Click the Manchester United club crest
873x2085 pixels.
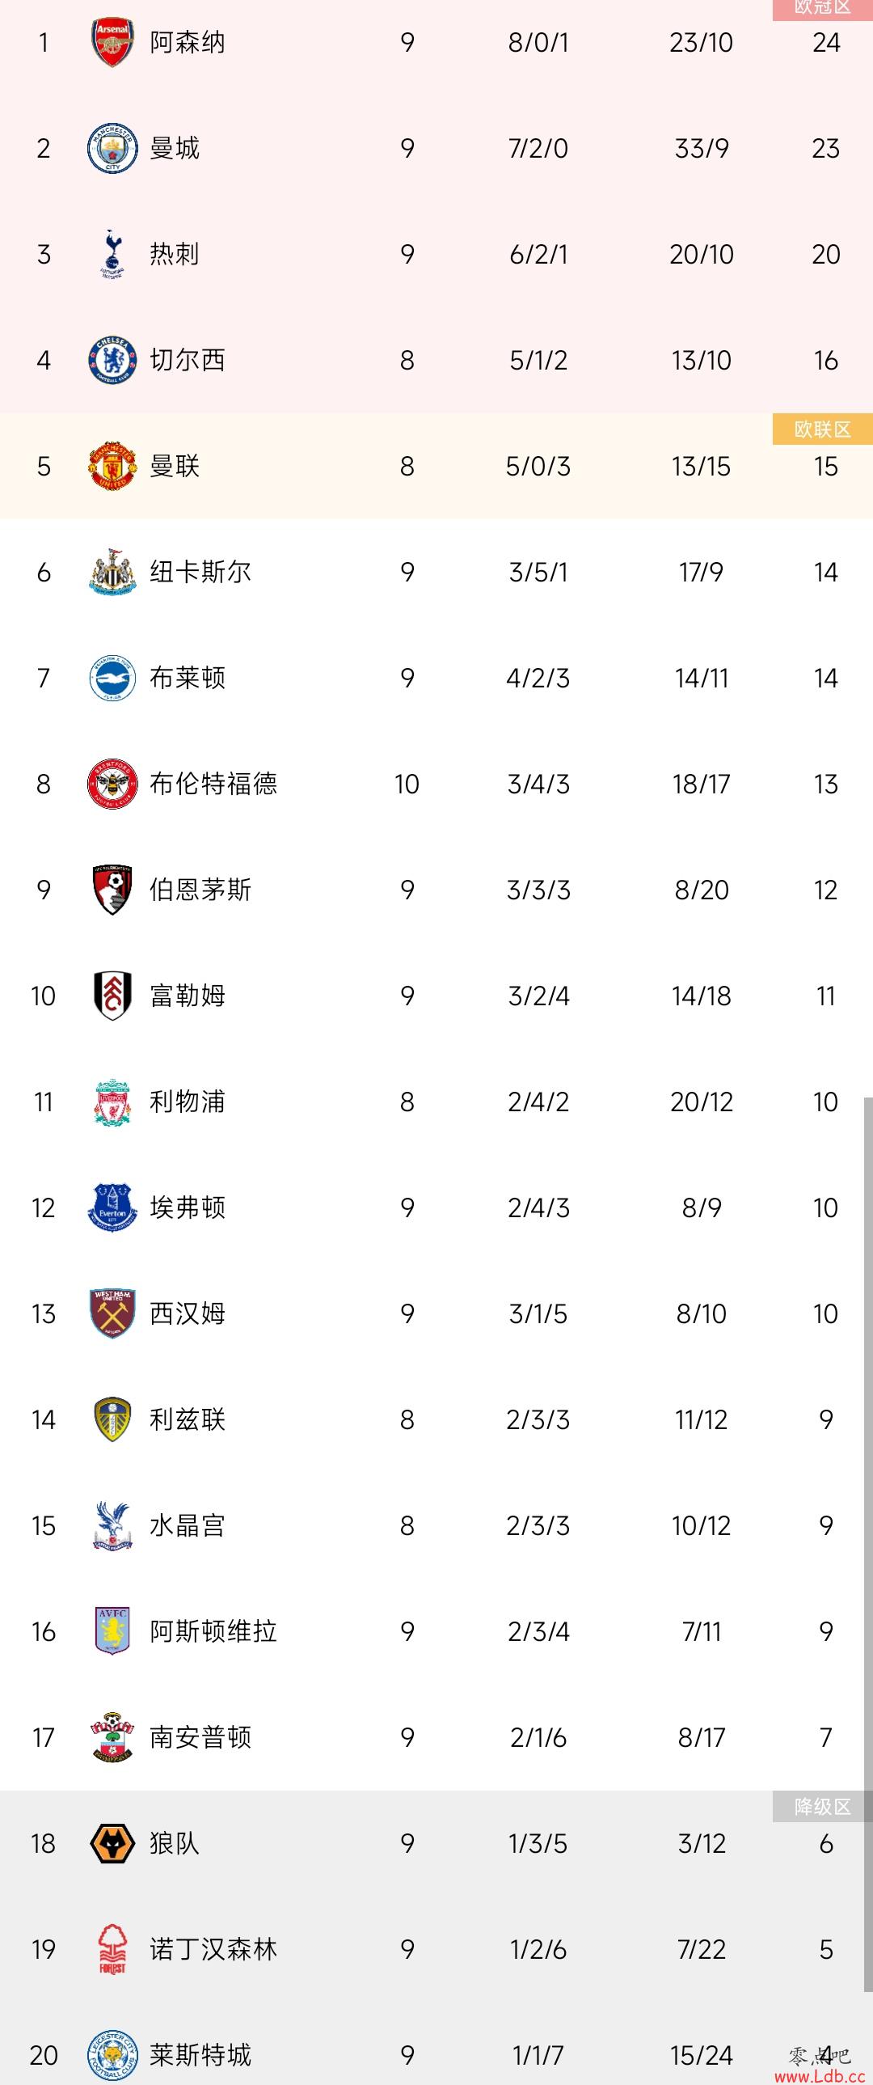coord(112,465)
